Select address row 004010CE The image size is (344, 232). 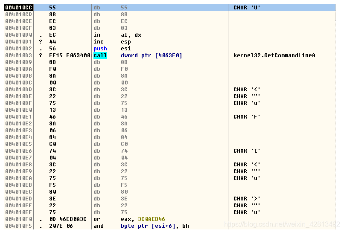[x=19, y=21]
